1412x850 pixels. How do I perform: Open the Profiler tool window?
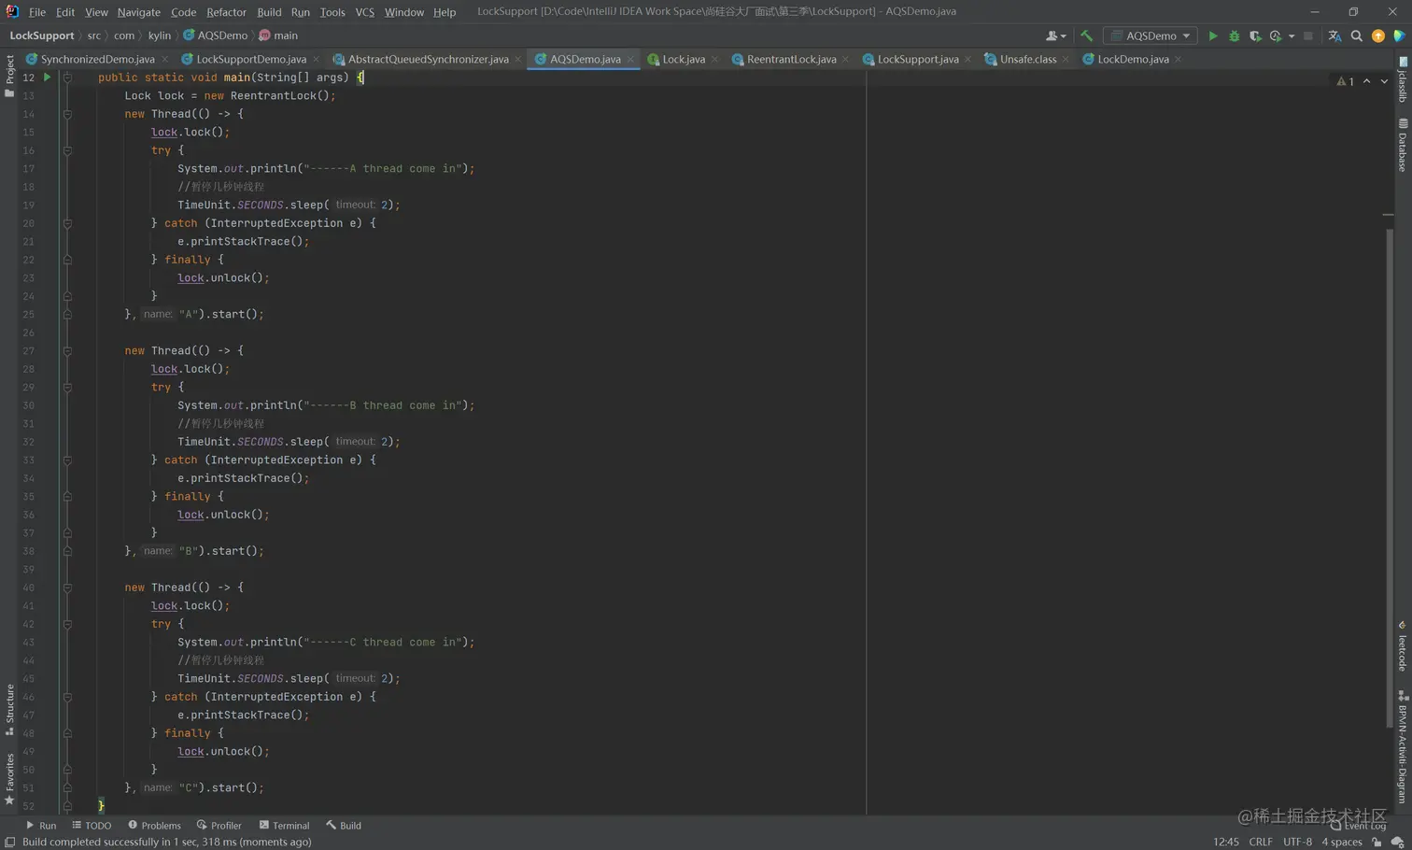[219, 826]
